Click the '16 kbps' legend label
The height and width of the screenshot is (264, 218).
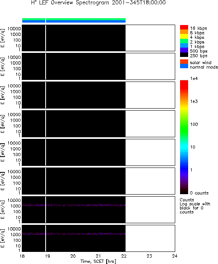coord(199,28)
